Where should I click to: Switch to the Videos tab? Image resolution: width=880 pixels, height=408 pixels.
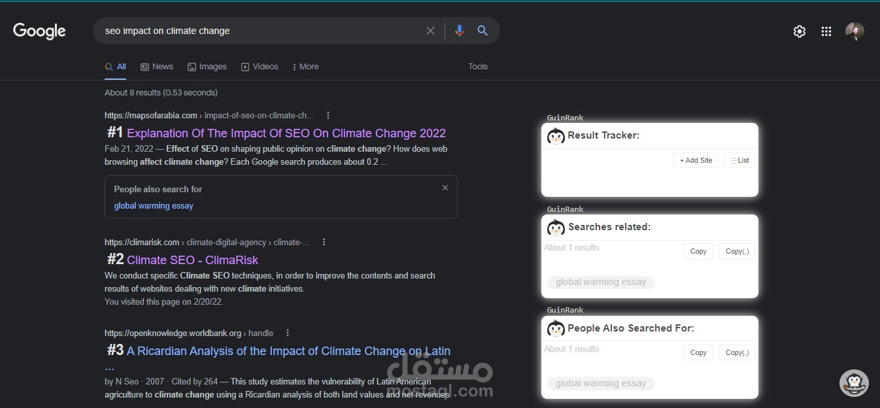click(x=260, y=67)
